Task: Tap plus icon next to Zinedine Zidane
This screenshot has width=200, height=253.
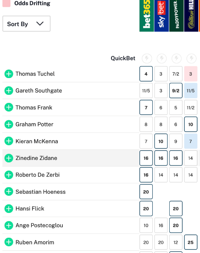Action: coord(9,158)
